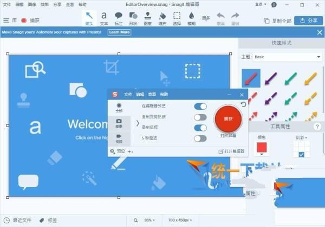Open the editor Effects (效果) menu
This screenshot has height=227, width=325.
click(44, 4)
